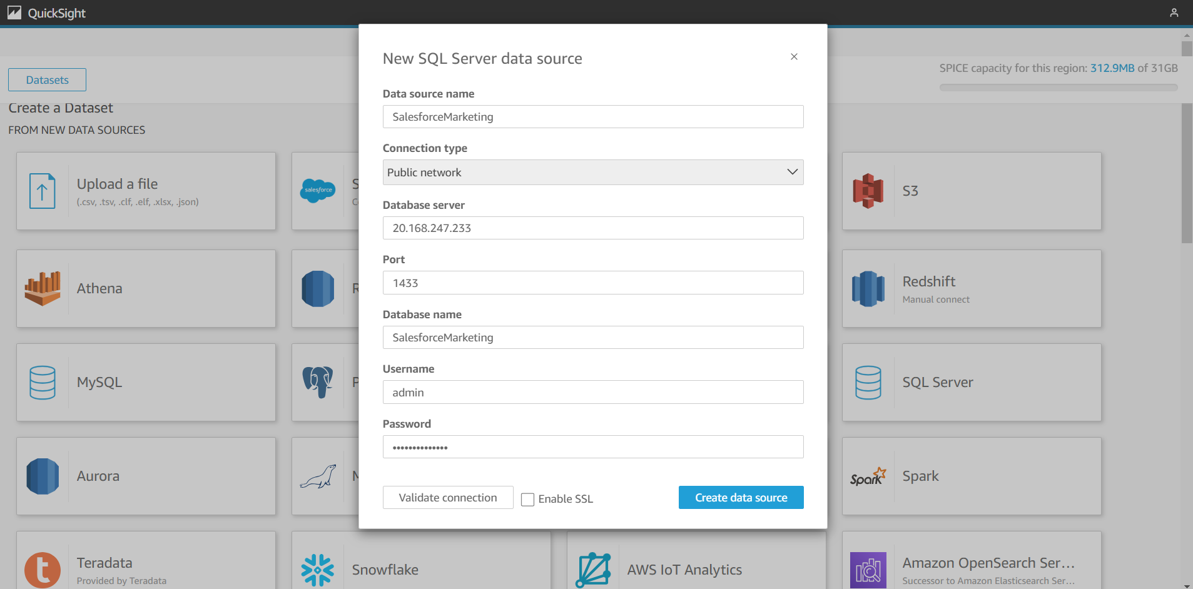
Task: Choose the PostgreSQL elephant icon
Action: pos(318,382)
